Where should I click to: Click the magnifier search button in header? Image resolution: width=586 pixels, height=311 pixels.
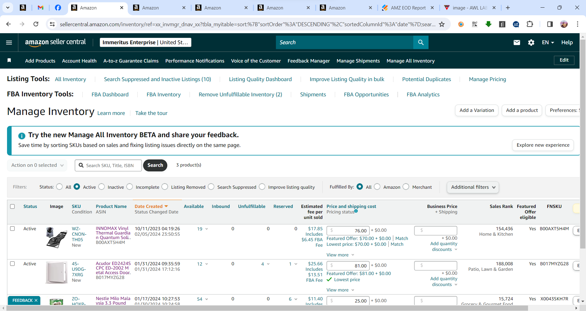(421, 42)
